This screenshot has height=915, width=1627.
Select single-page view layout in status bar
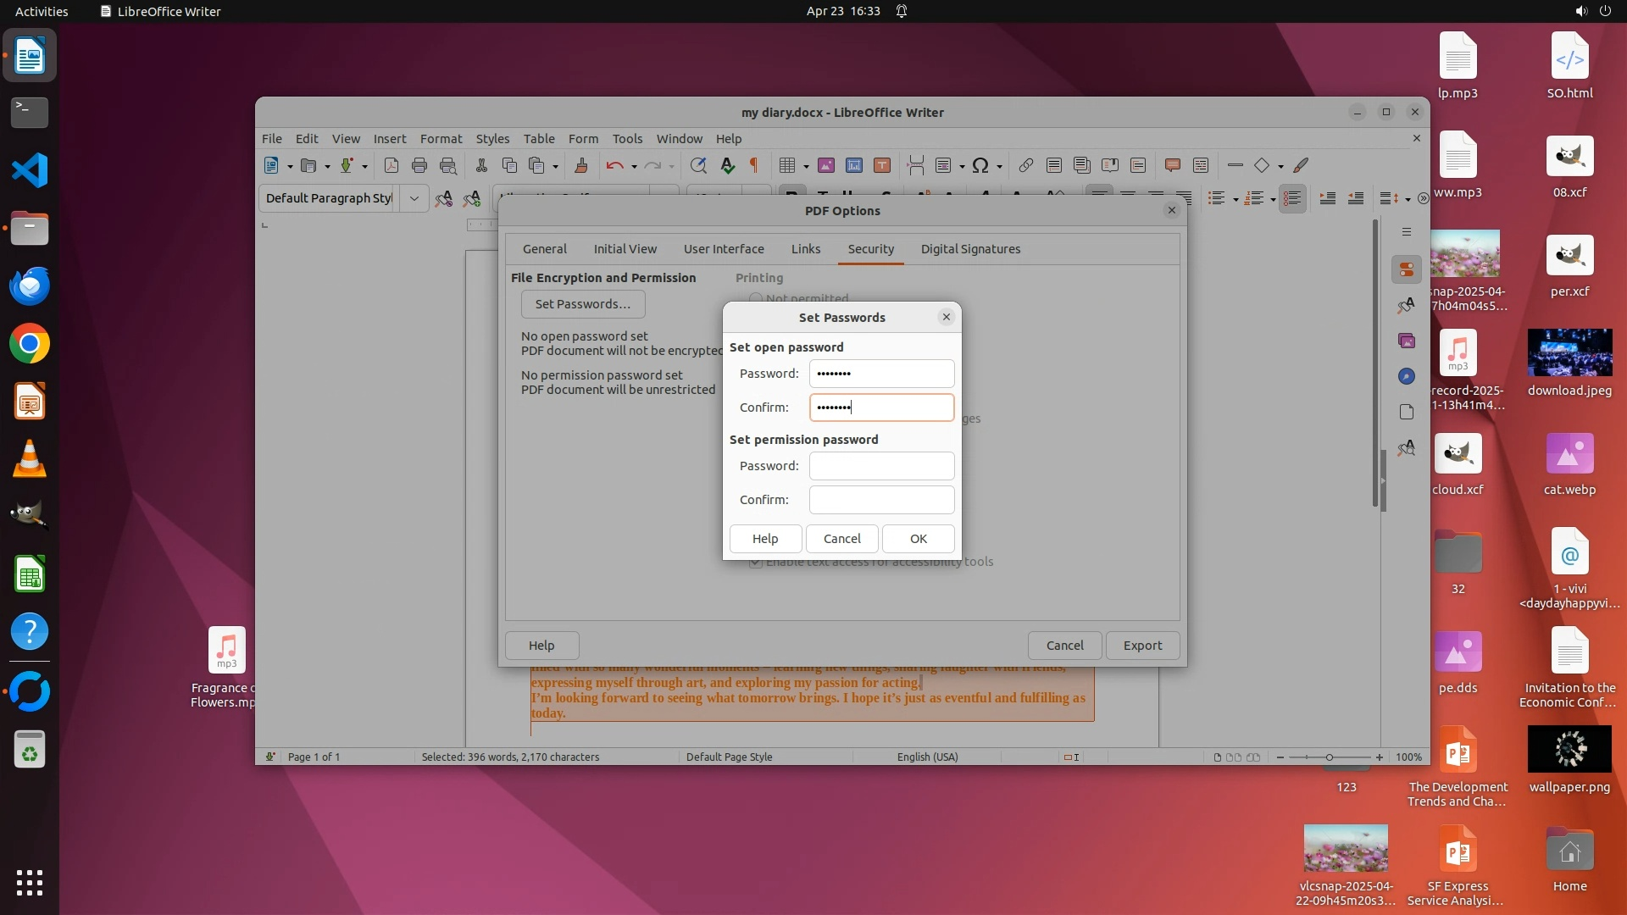point(1218,757)
